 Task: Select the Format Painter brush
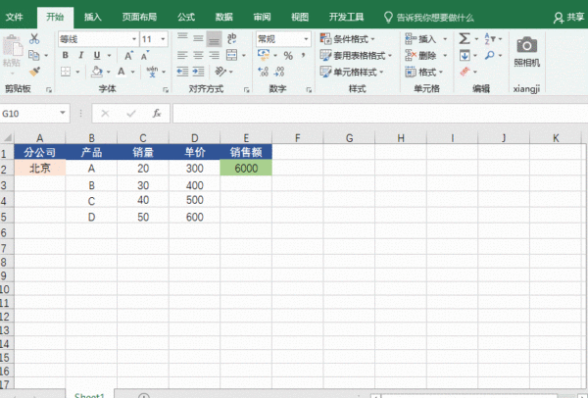click(x=34, y=72)
